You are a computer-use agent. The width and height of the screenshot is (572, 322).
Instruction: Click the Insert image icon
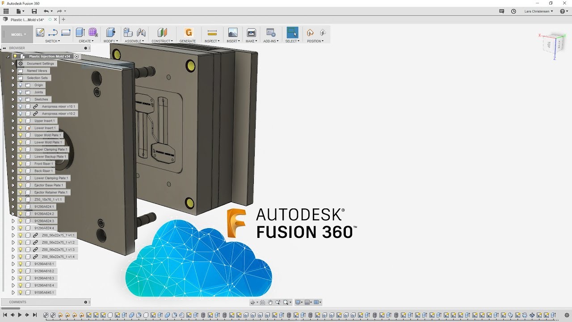(233, 32)
